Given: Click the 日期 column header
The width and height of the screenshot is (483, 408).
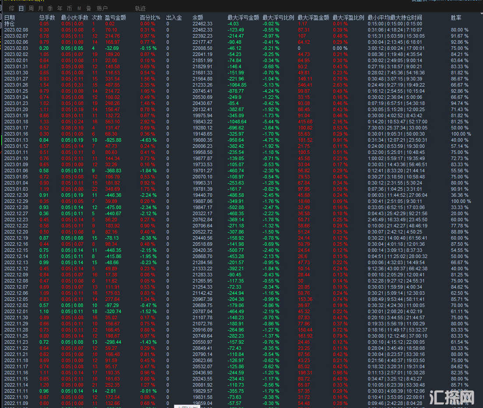Looking at the screenshot, I should tap(10, 18).
